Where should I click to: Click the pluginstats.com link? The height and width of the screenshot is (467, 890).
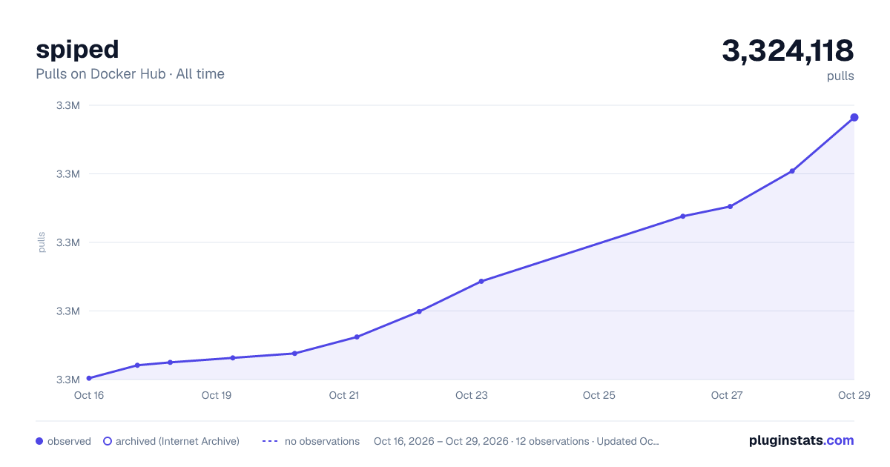801,440
